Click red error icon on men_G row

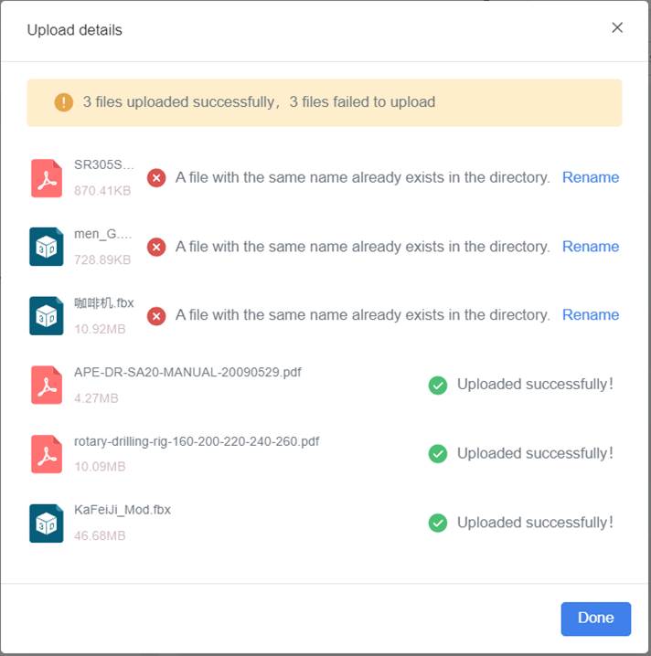click(156, 247)
